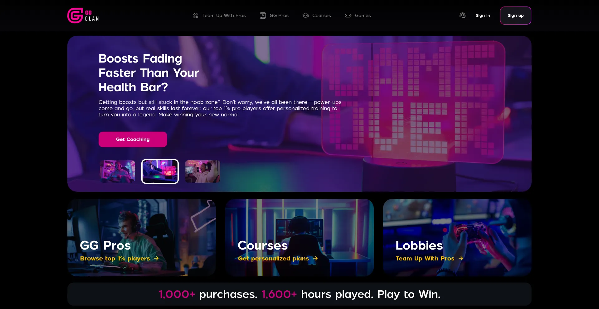Screen dimensions: 599x309
Task: Select the third hero slide thumbnail
Action: point(202,171)
